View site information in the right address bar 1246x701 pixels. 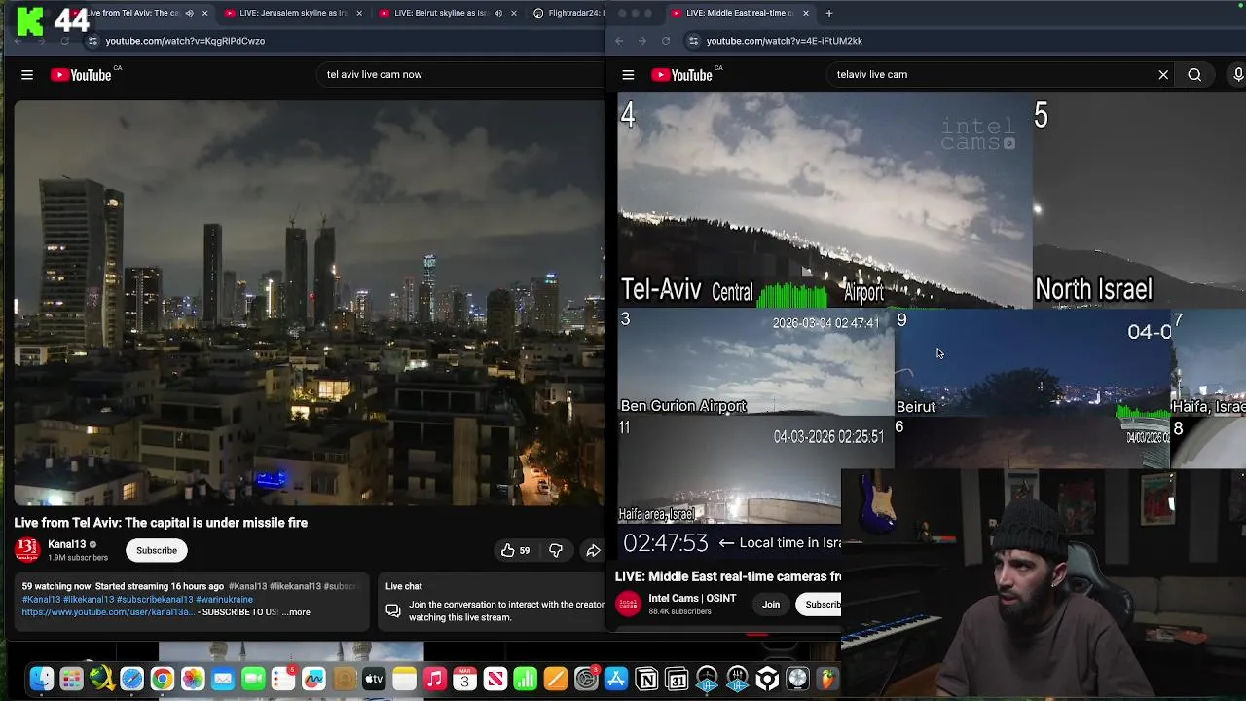pyautogui.click(x=693, y=41)
